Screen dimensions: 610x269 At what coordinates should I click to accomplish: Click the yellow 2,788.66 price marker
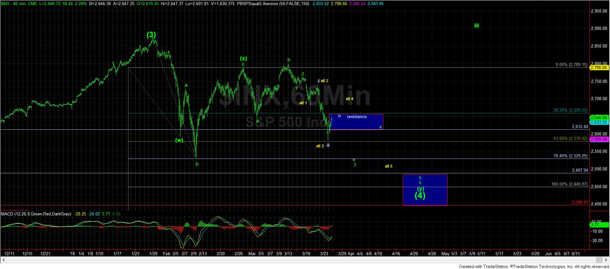pyautogui.click(x=599, y=67)
